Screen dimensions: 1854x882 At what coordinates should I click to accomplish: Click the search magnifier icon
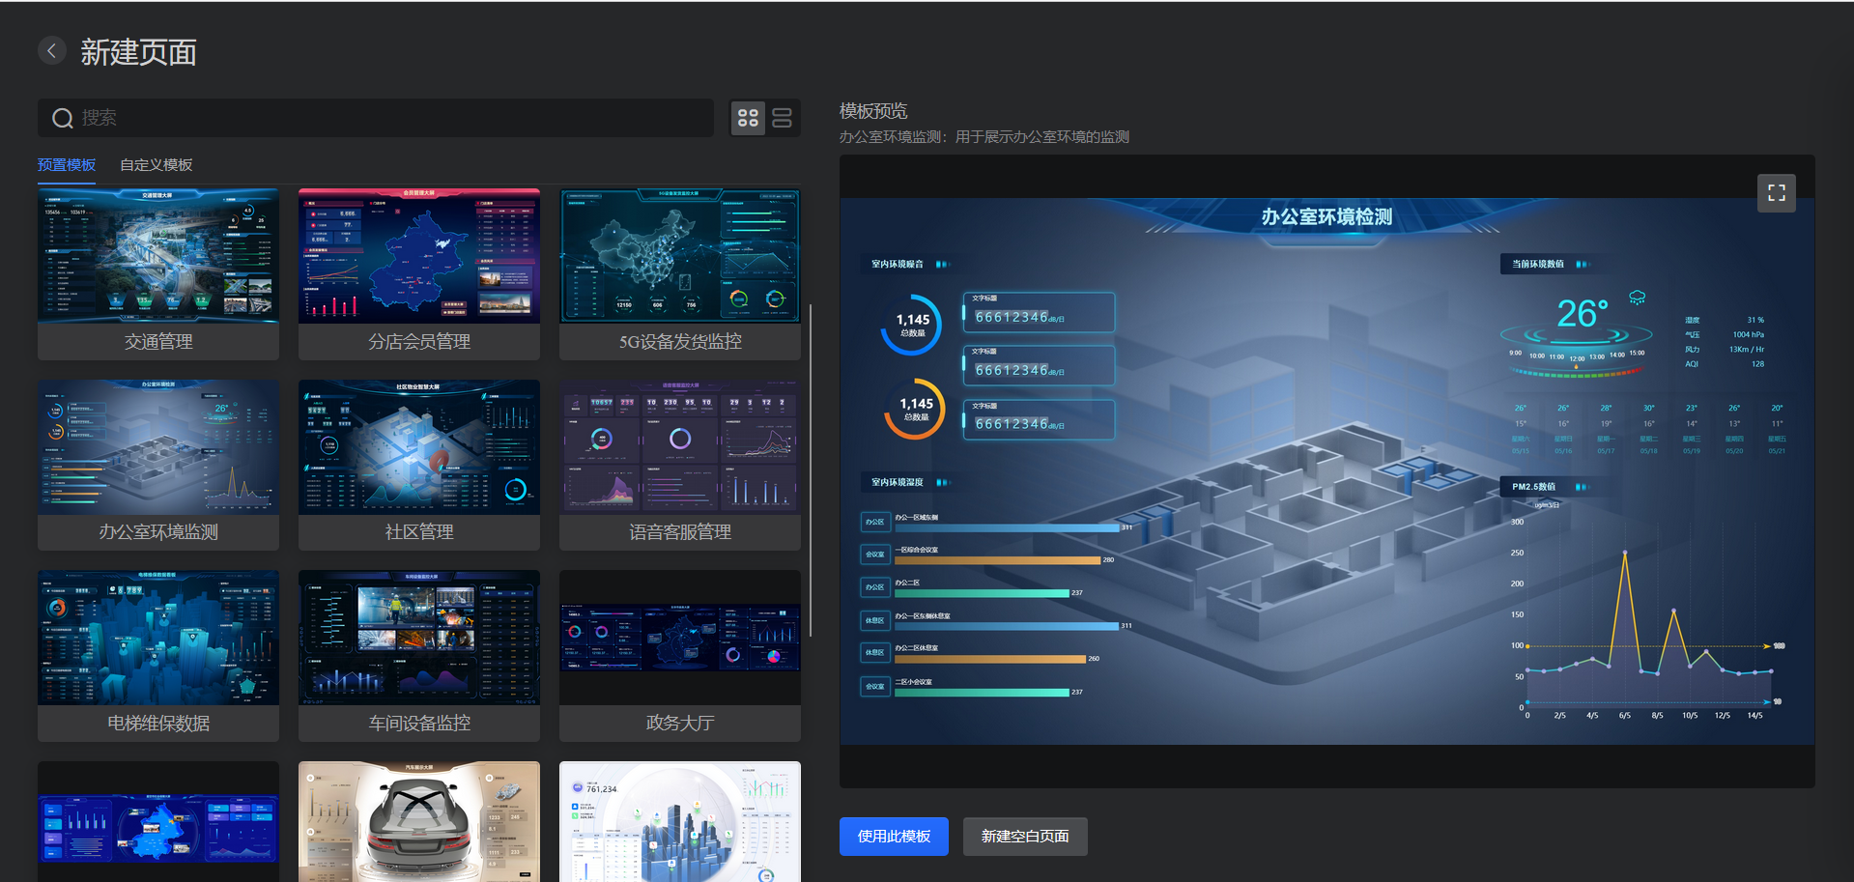click(x=63, y=117)
